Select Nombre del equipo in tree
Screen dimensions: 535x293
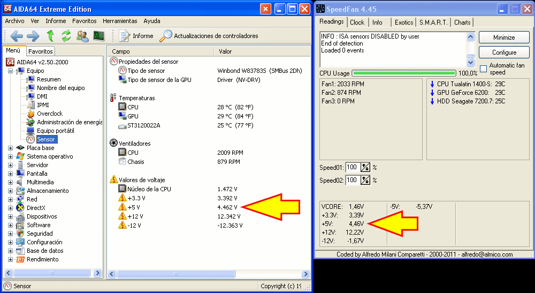point(61,88)
